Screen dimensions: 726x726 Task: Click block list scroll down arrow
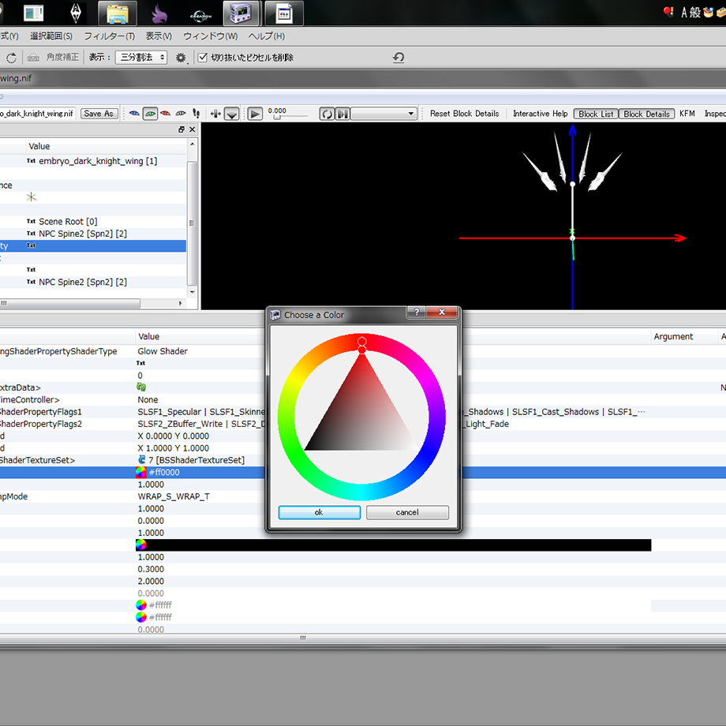[x=192, y=292]
